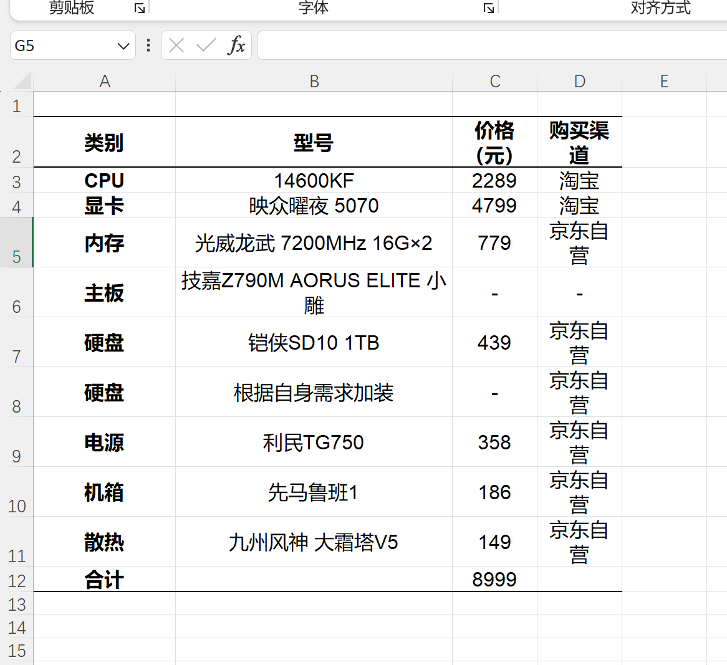Select row 15 header
The width and height of the screenshot is (727, 665).
pyautogui.click(x=17, y=650)
